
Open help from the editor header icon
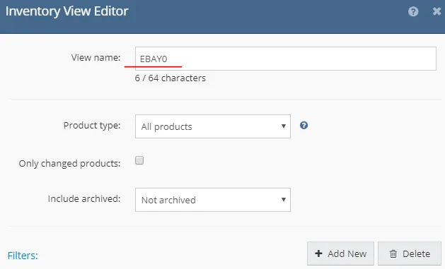point(413,11)
